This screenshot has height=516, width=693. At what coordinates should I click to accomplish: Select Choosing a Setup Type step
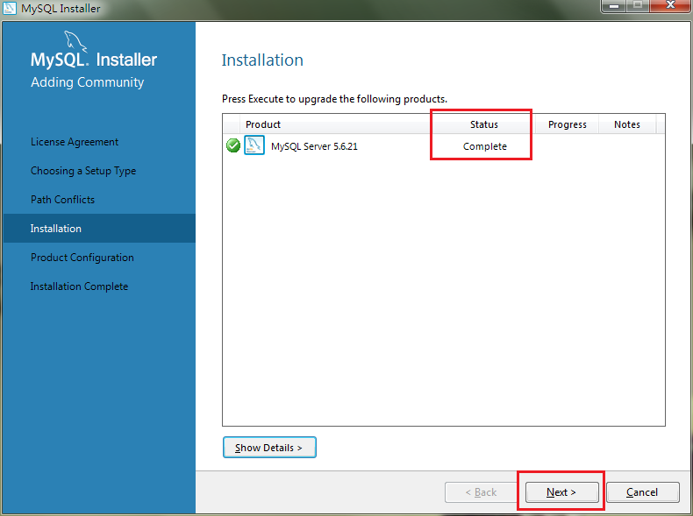coord(83,171)
